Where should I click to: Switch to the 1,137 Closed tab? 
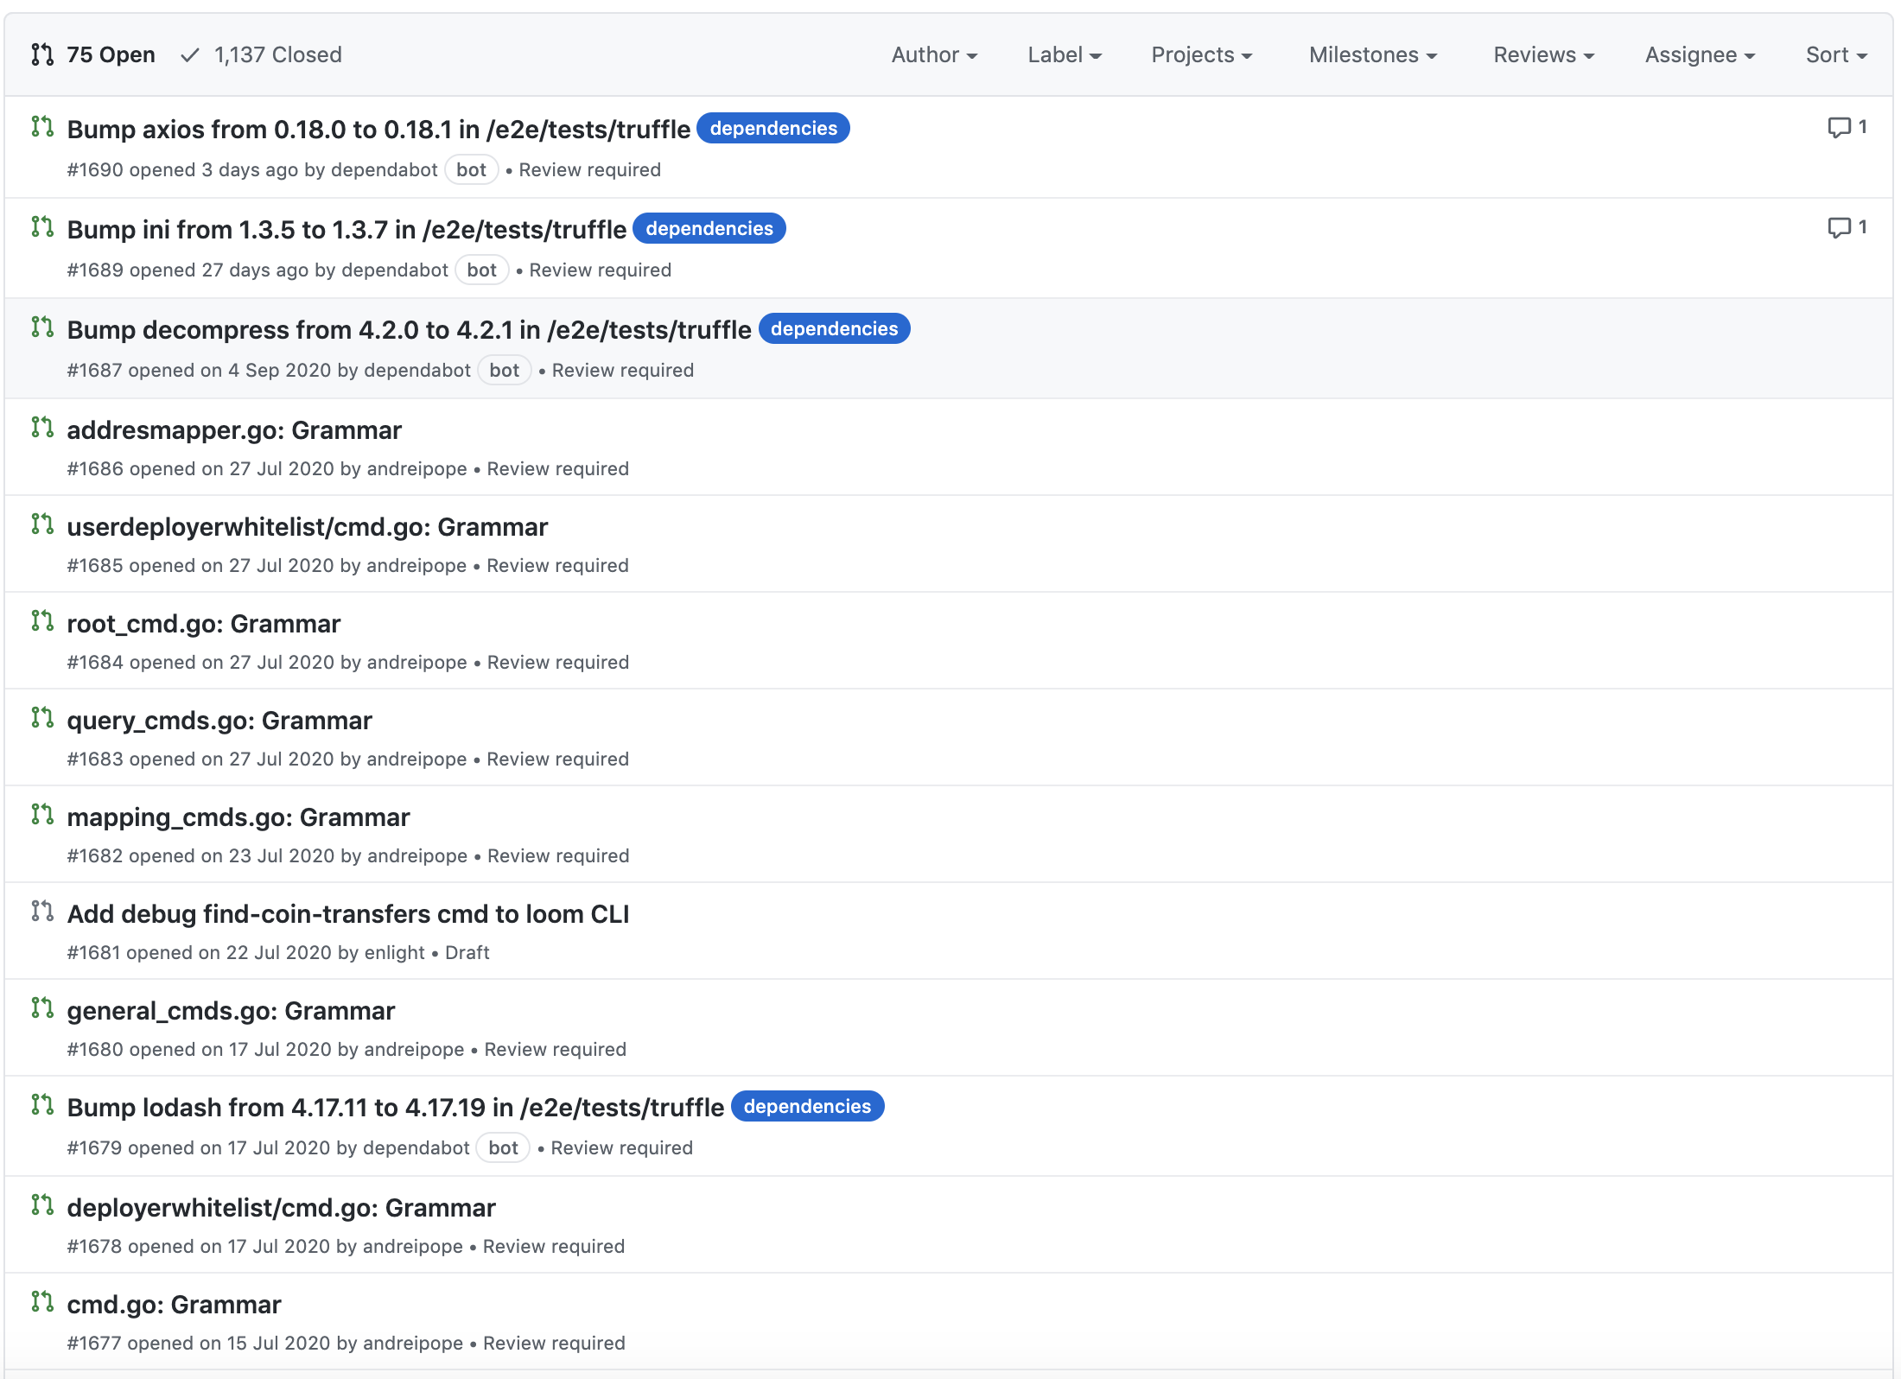click(x=277, y=55)
